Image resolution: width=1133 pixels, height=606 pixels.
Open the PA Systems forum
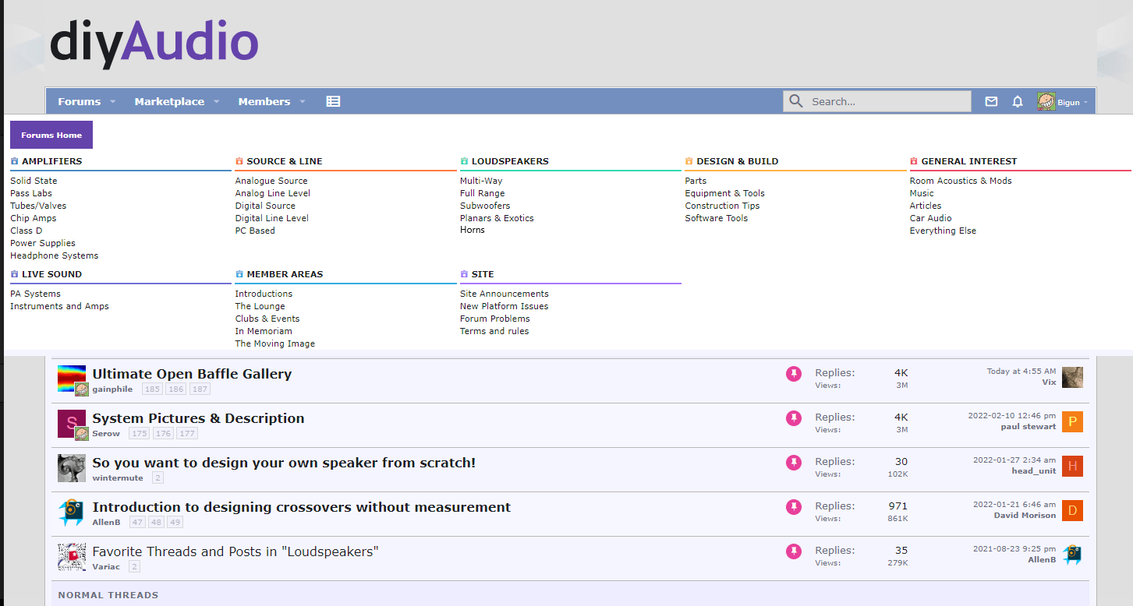(x=35, y=294)
